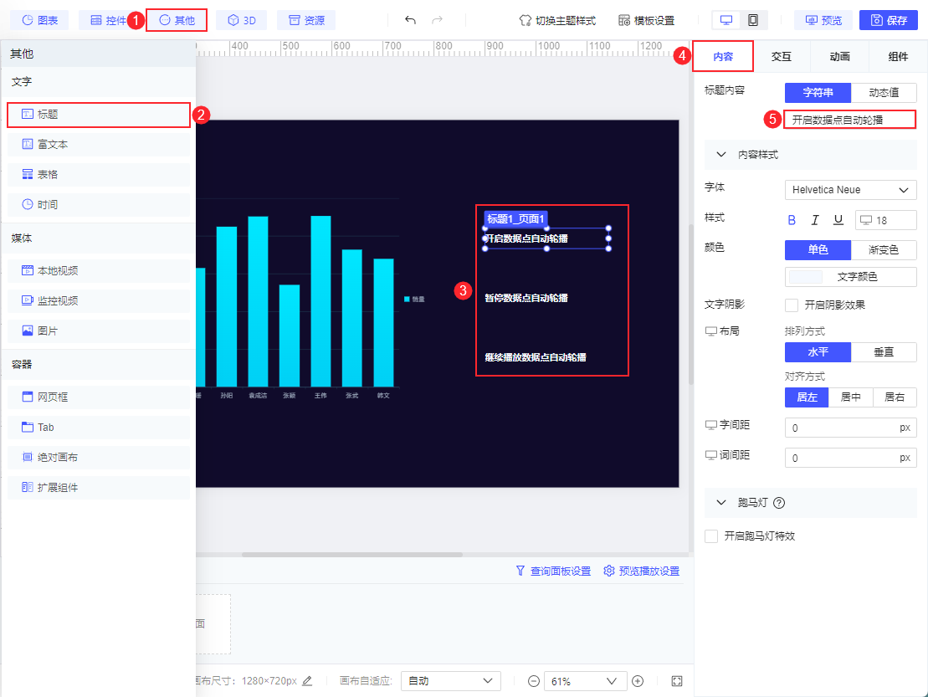Open the 资源 resources menu
The width and height of the screenshot is (928, 697).
[306, 20]
